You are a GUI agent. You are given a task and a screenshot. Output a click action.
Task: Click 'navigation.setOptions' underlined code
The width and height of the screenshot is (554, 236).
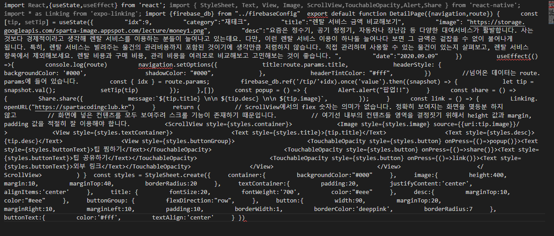click(x=175, y=65)
